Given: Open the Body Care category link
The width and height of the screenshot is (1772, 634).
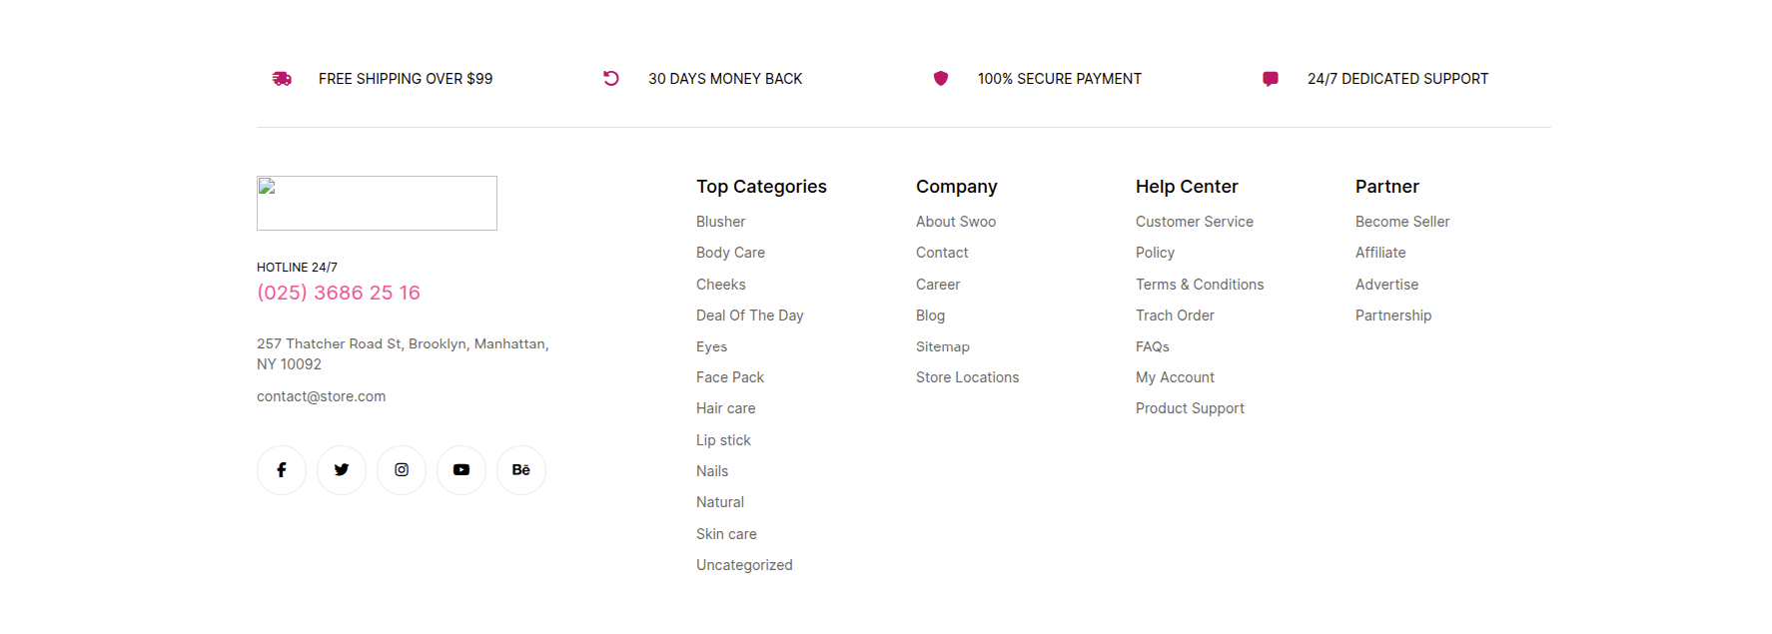Looking at the screenshot, I should [x=730, y=253].
